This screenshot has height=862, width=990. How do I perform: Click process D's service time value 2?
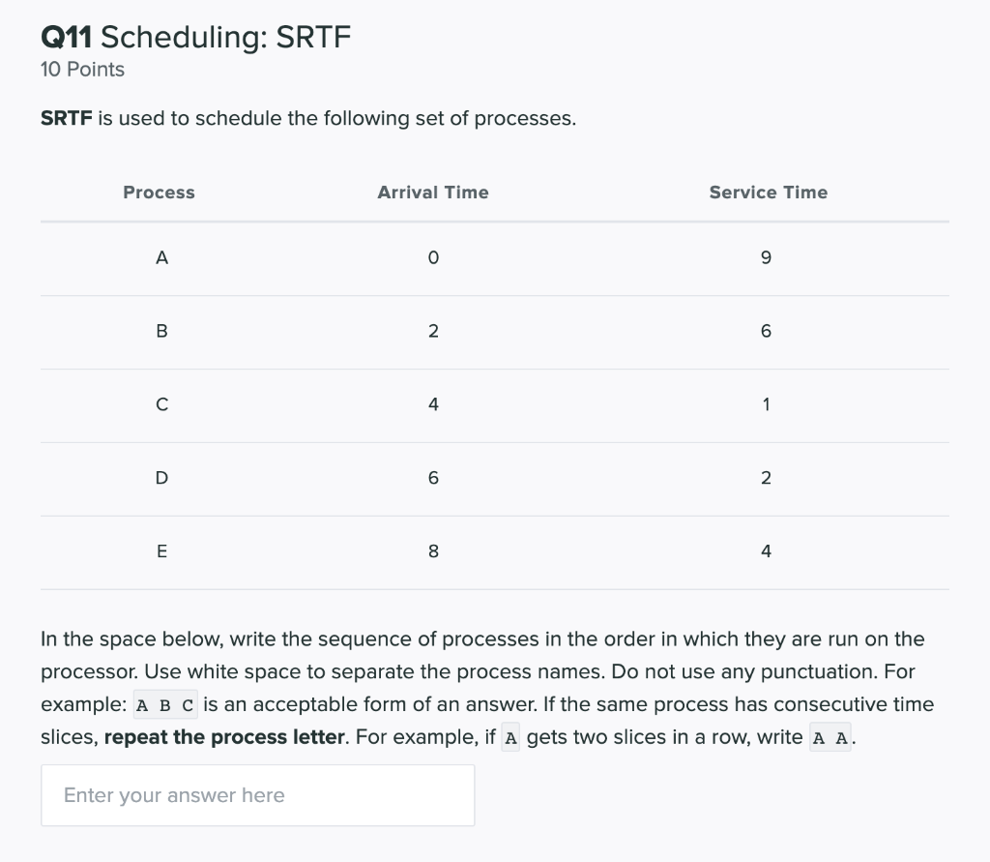[x=766, y=478]
